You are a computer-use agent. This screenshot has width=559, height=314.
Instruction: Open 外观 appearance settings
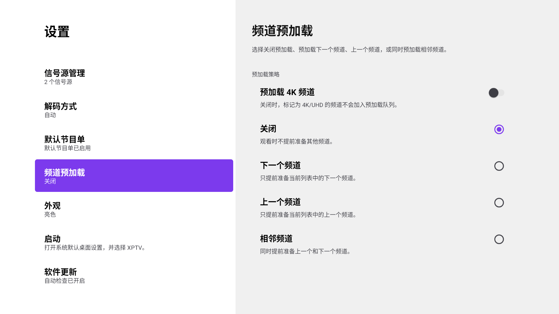[134, 209]
